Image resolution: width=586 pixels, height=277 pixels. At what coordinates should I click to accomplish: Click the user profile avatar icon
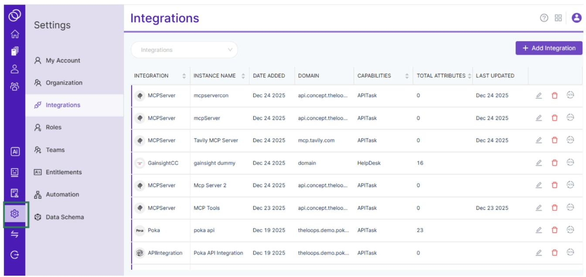[x=576, y=18]
